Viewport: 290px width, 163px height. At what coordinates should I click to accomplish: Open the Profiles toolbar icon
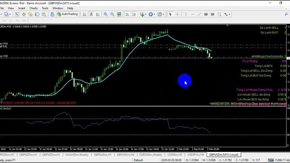6,14
